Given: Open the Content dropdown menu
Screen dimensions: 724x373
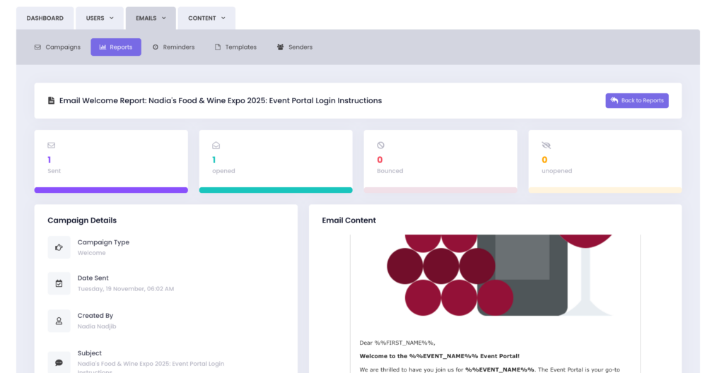Looking at the screenshot, I should (x=206, y=18).
